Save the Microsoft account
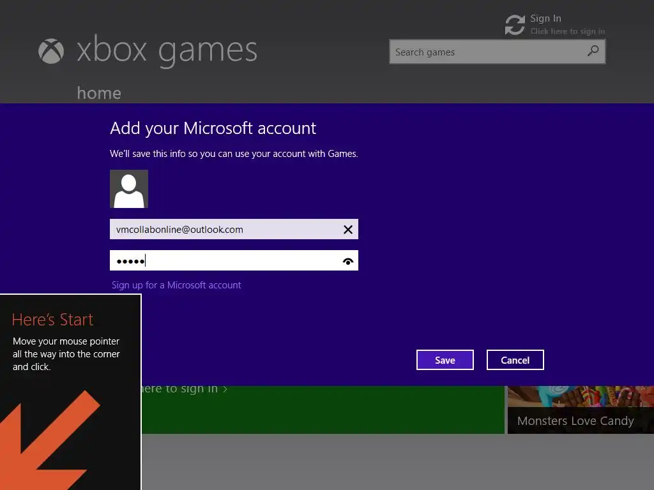 pos(445,360)
